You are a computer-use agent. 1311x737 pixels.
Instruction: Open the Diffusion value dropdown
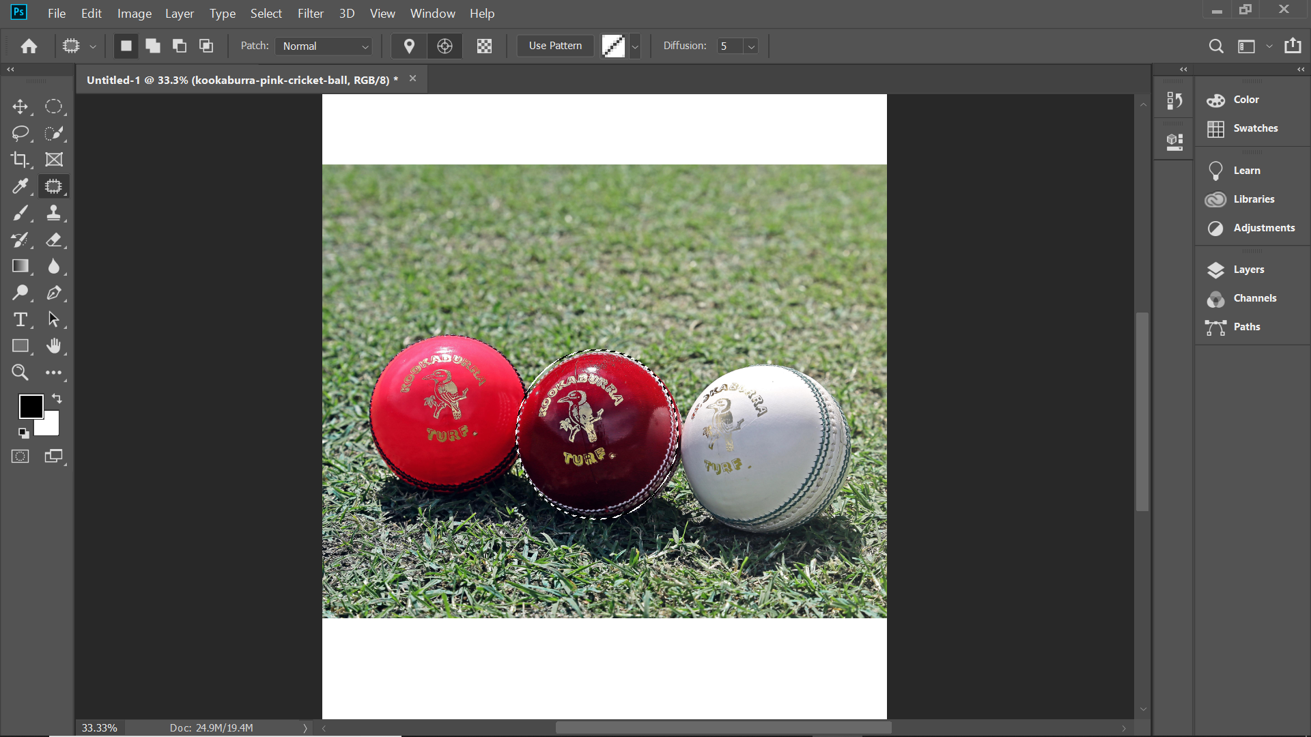751,46
